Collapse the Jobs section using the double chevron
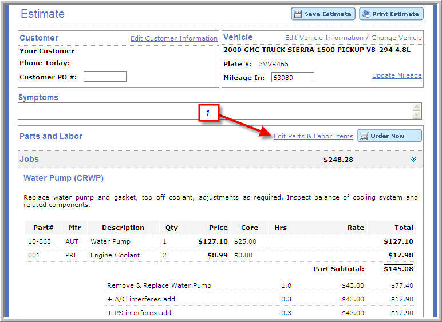 tap(414, 160)
